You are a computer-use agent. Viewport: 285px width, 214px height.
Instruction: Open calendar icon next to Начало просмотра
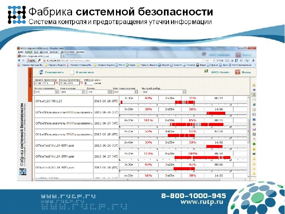click(x=56, y=83)
